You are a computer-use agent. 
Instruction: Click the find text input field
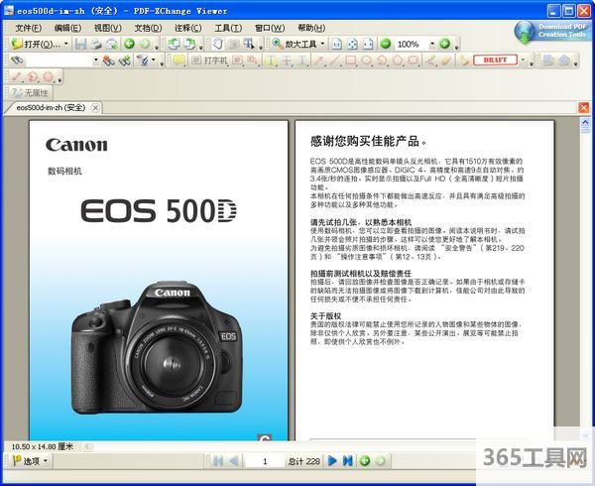(x=59, y=61)
